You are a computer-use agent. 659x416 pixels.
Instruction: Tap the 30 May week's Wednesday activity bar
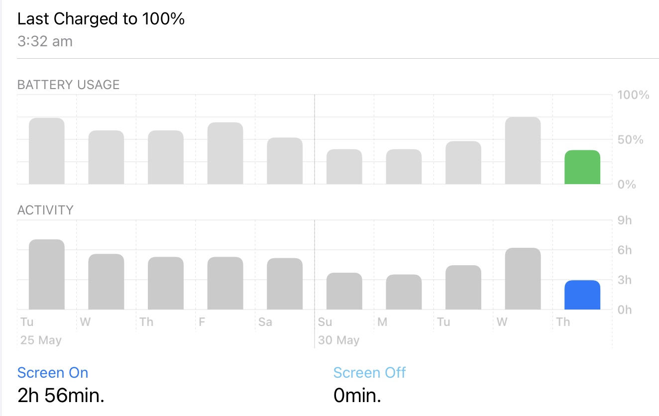coord(523,279)
